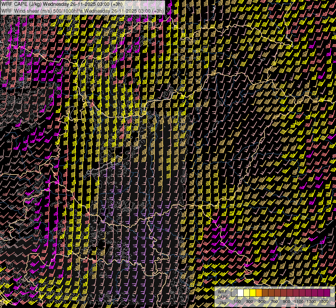Click the pale yellow swatch between 100 and 300
This screenshot has height=308, width=336.
pos(247,293)
